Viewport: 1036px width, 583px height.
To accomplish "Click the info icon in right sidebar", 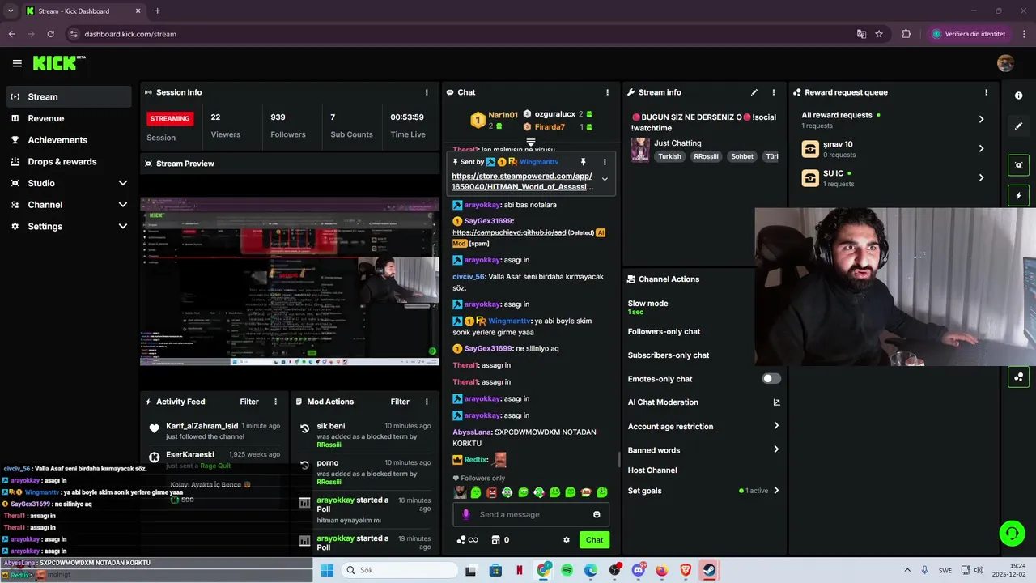I will click(1018, 96).
